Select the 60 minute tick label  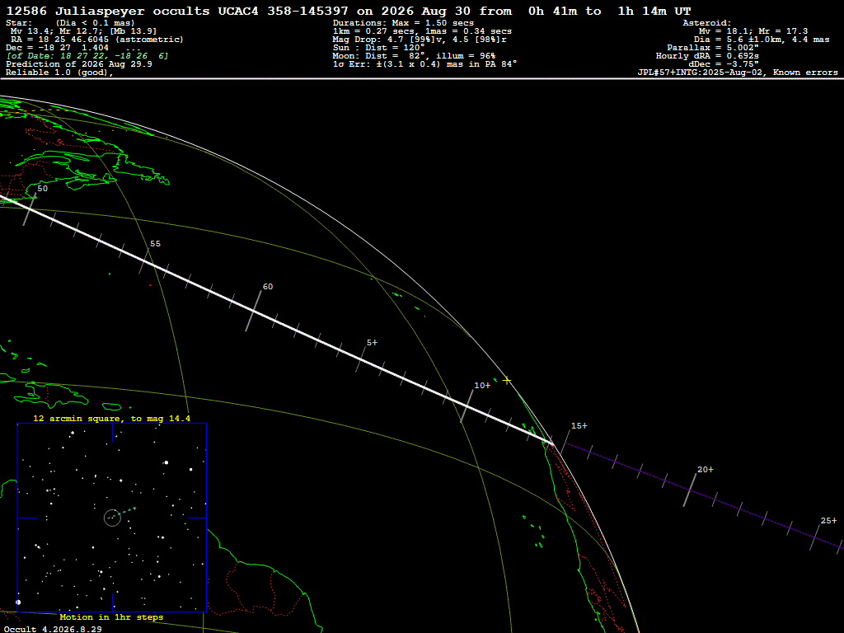click(x=268, y=287)
